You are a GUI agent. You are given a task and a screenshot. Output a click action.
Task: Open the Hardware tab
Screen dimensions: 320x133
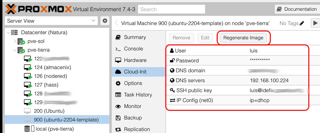pyautogui.click(x=135, y=60)
